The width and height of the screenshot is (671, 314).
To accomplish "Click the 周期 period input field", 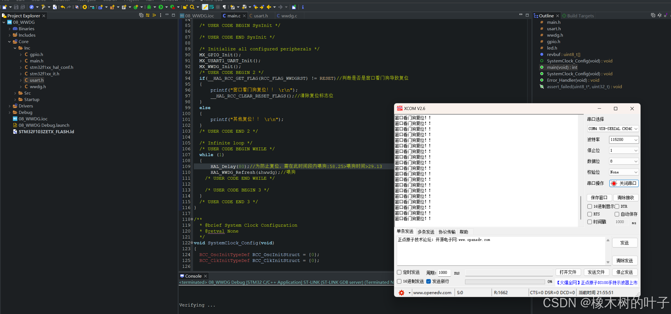I will click(x=444, y=272).
